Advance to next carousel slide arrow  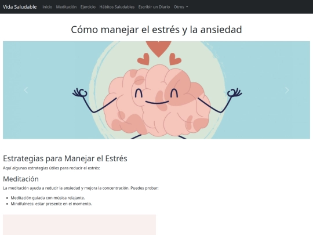coord(287,90)
